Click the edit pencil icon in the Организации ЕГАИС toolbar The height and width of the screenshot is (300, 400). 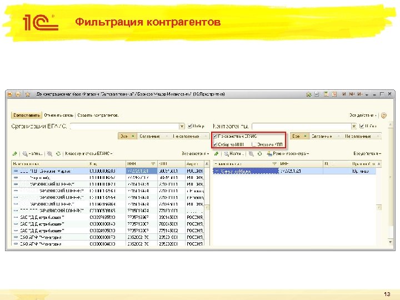click(15, 154)
